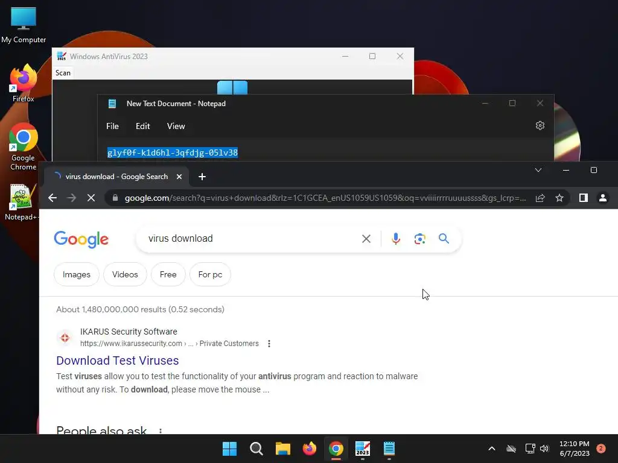The image size is (618, 463).
Task: Expand Chrome tab search chevron
Action: [538, 170]
